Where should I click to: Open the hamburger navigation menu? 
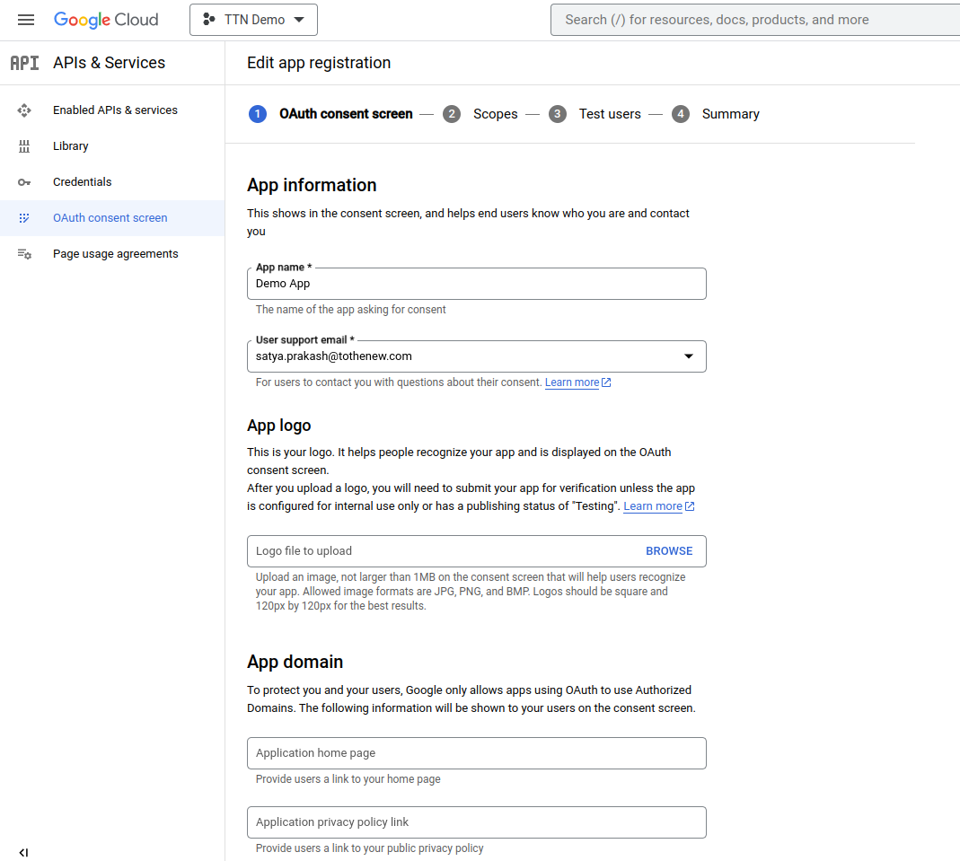[x=26, y=20]
